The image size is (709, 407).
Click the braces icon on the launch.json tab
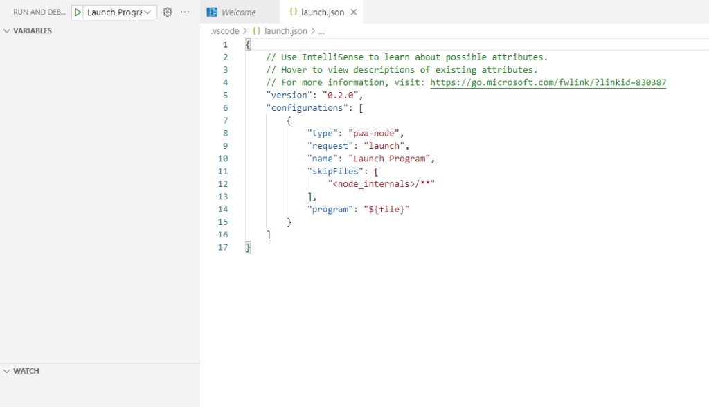tap(294, 12)
